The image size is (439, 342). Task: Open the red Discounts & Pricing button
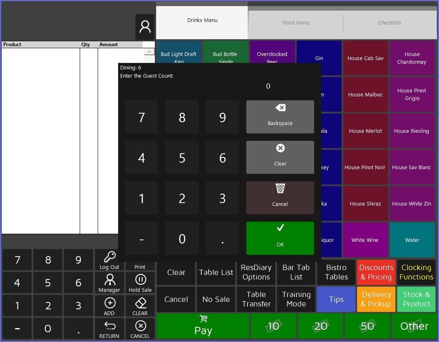click(x=376, y=272)
